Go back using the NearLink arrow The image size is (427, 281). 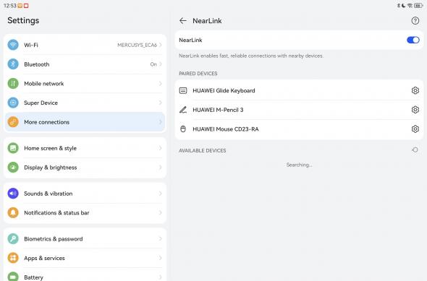183,21
